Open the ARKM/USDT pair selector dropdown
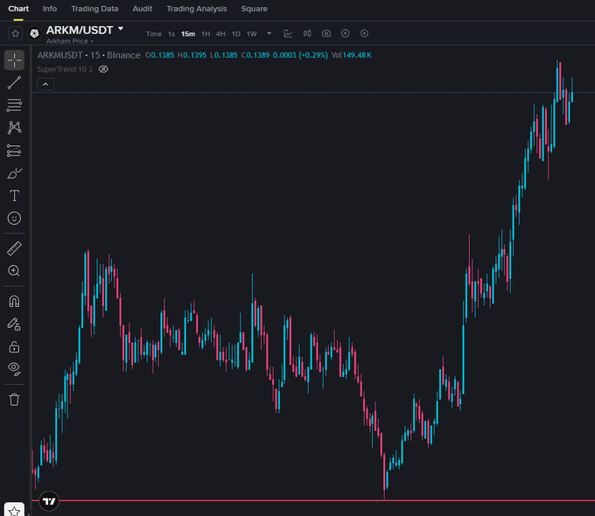This screenshot has height=516, width=595. pyautogui.click(x=121, y=29)
